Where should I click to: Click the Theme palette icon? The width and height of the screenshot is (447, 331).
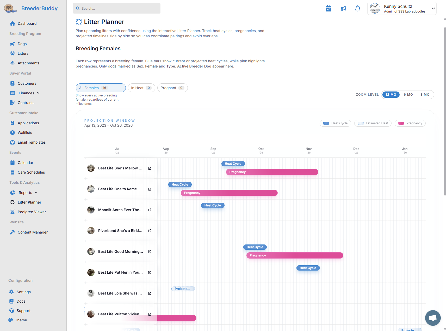11,320
